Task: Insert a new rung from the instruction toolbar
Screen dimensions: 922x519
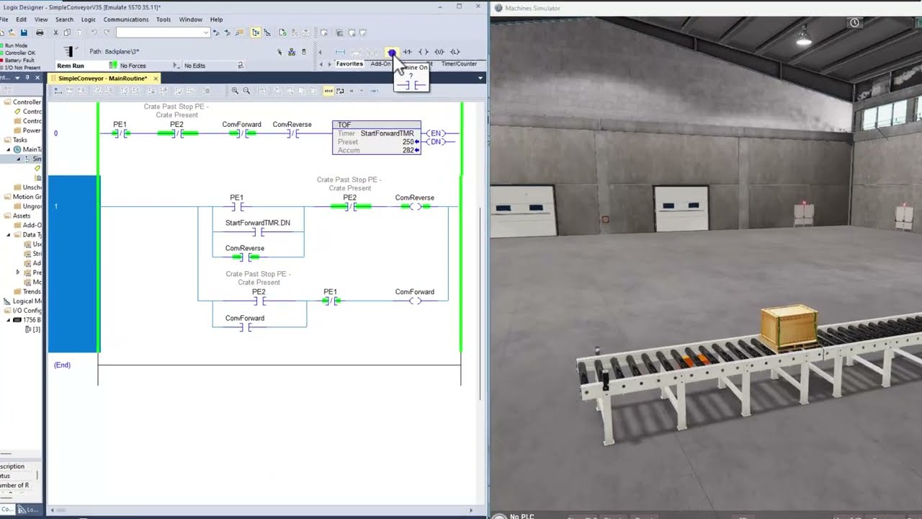Action: (340, 52)
